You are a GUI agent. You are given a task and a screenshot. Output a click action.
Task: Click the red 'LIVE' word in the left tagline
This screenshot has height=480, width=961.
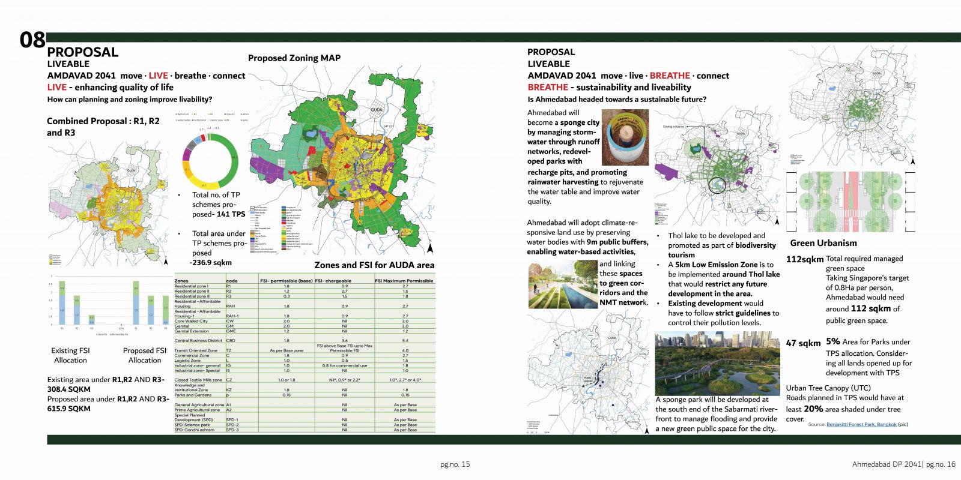pyautogui.click(x=158, y=76)
